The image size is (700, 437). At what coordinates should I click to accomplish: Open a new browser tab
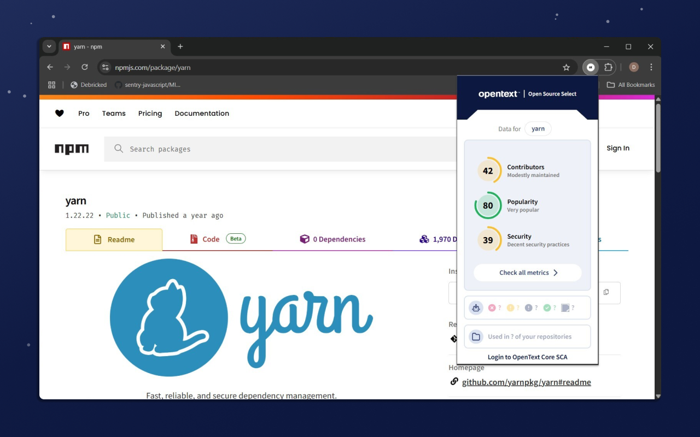180,46
